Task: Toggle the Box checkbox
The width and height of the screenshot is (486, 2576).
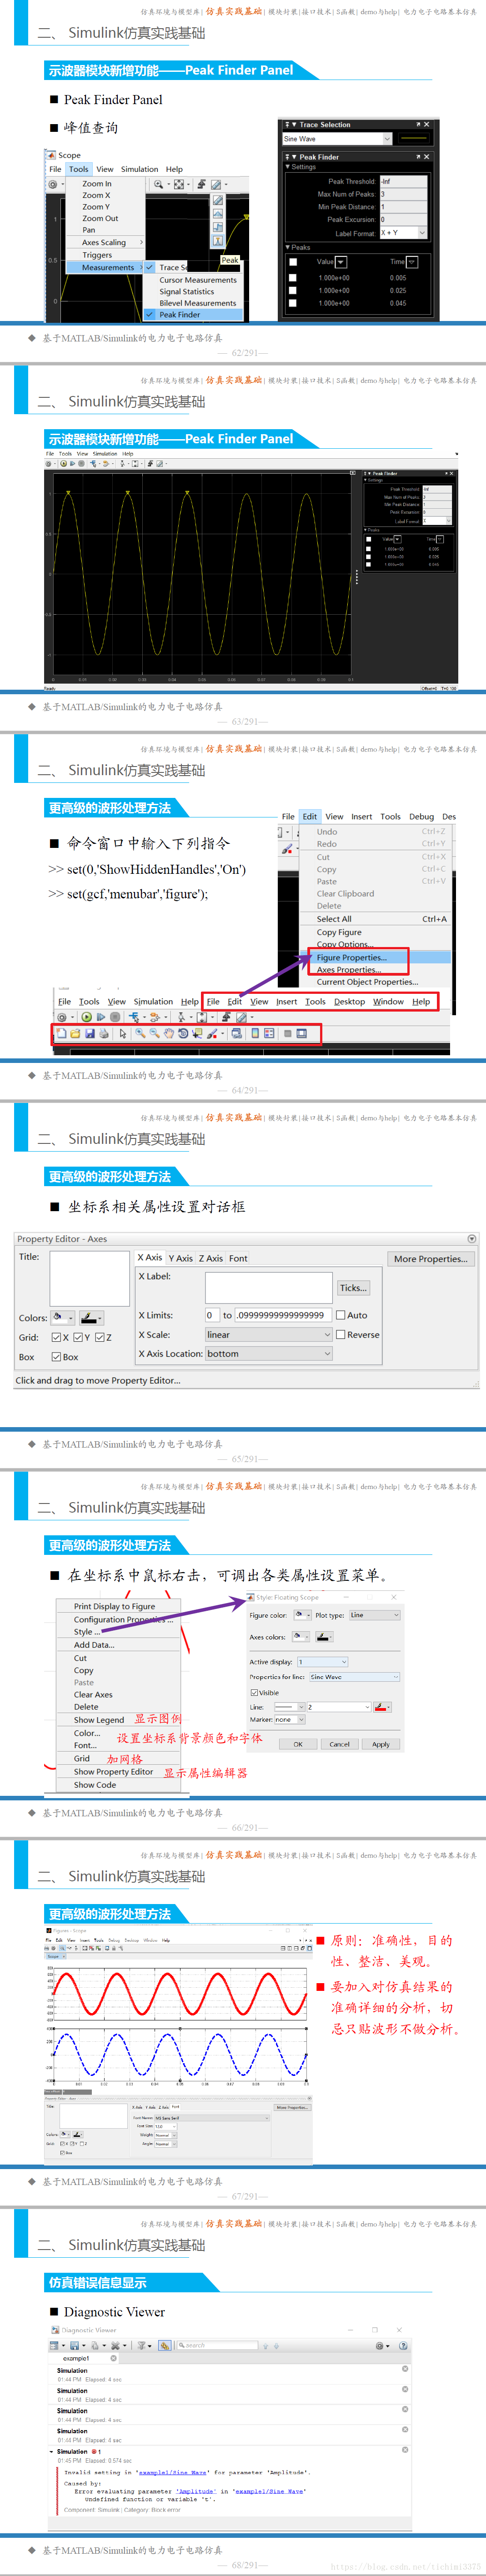Action: (x=57, y=1357)
